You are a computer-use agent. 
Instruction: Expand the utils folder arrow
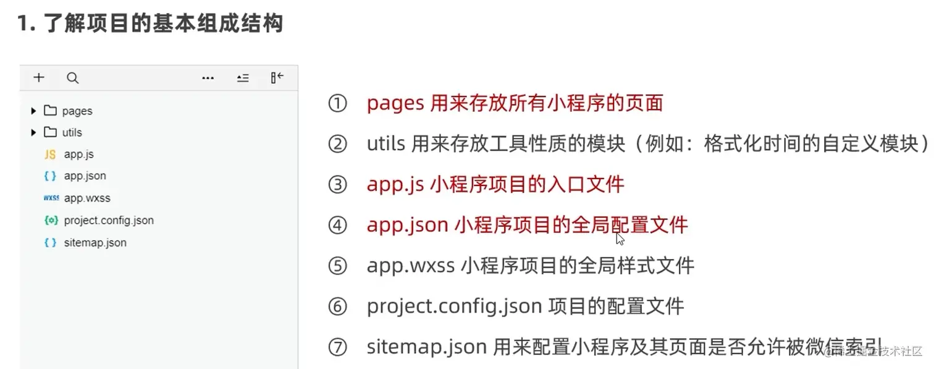tap(33, 132)
